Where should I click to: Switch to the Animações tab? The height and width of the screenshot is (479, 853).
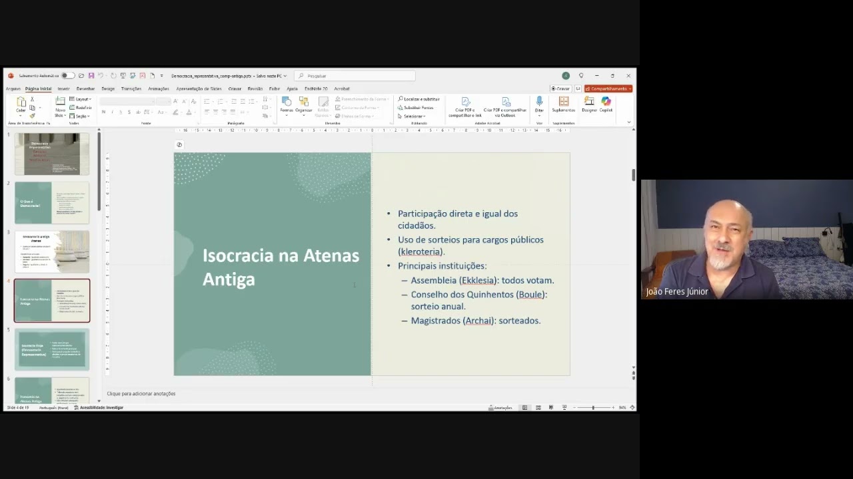159,88
